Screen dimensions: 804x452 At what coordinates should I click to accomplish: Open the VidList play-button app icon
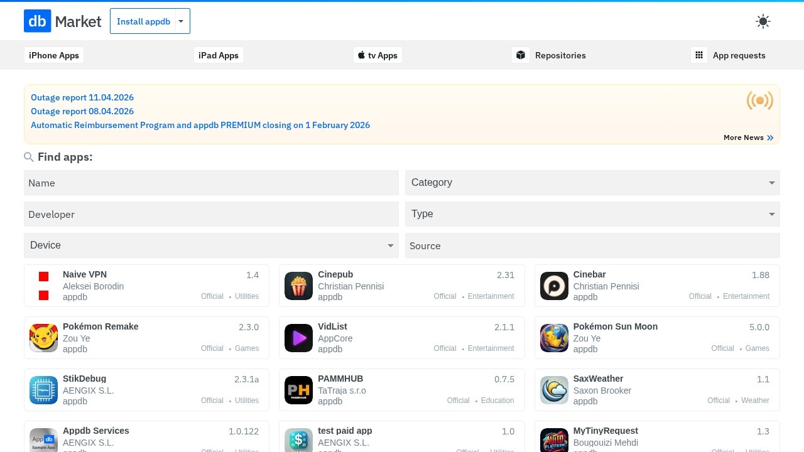298,338
